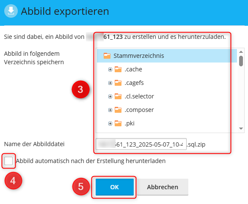The image size is (248, 204).
Task: Enable automatic download of the dump after creation
Action: (x=8, y=161)
